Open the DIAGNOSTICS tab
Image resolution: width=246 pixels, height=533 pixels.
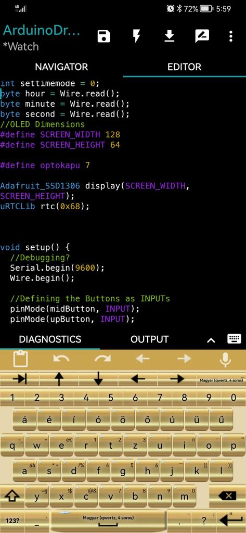50,339
